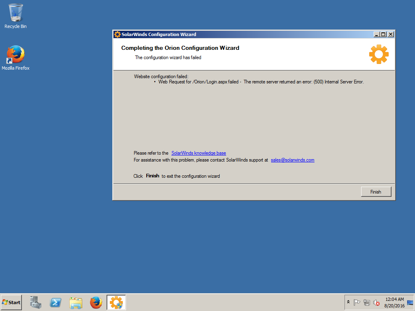415x311 pixels.
Task: Open Windows Explorer folder icon in taskbar
Action: pyautogui.click(x=76, y=302)
